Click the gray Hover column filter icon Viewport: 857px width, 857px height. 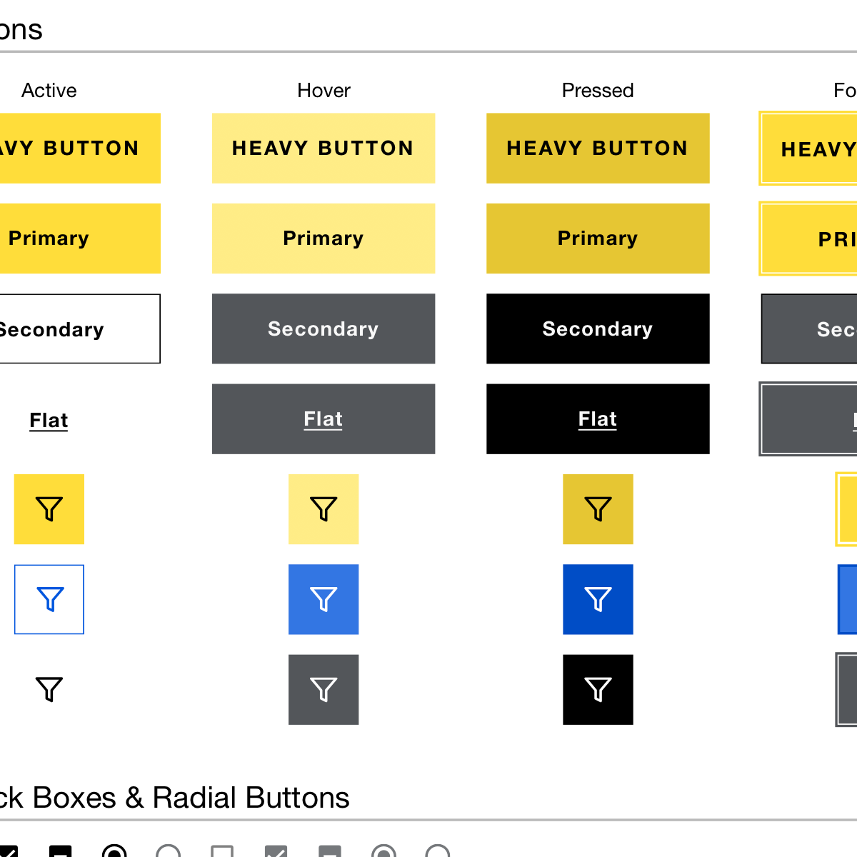tap(324, 689)
